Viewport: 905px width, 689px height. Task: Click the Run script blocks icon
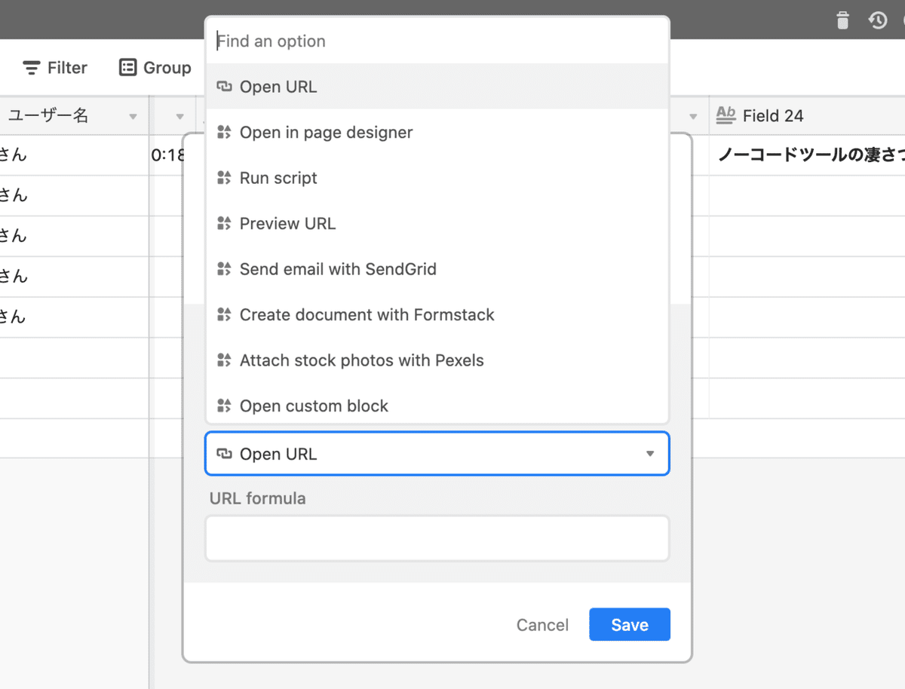click(223, 178)
